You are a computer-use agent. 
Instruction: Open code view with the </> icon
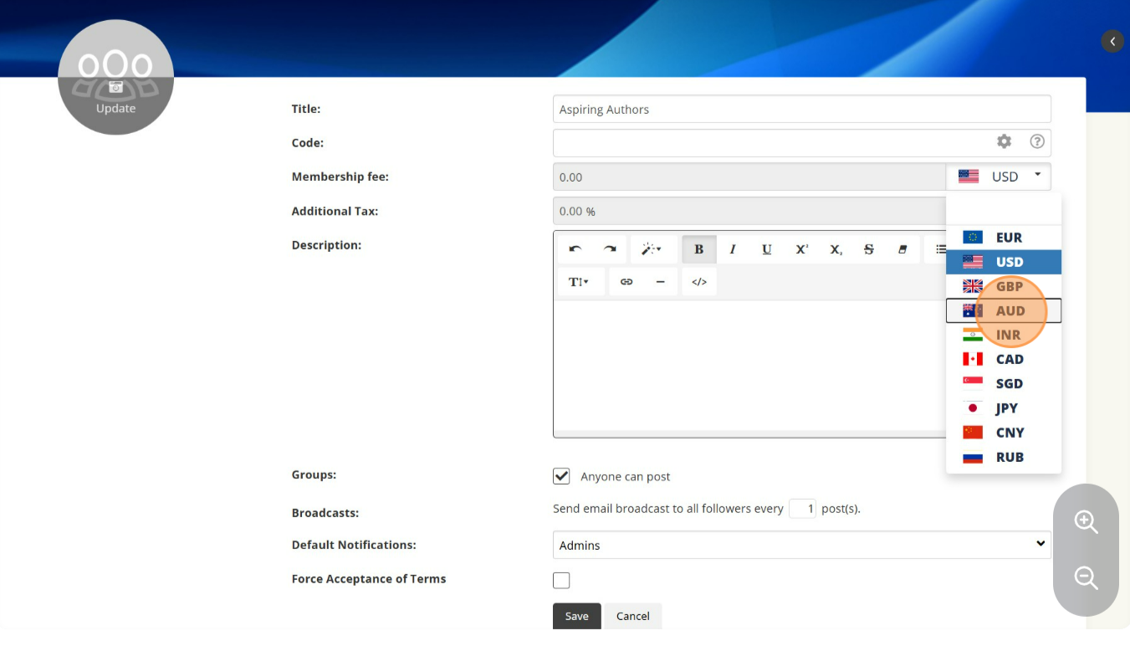[699, 282]
